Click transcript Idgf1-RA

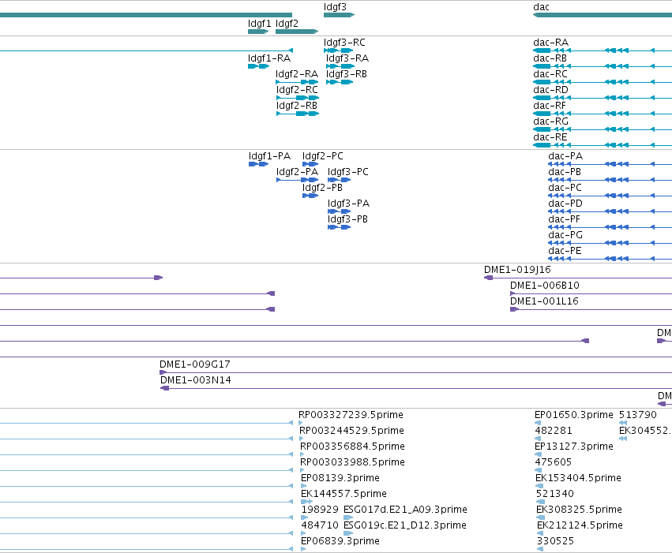(269, 58)
